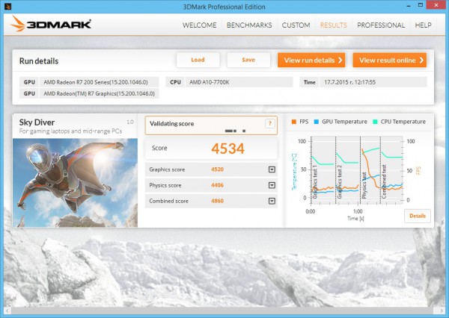
Task: Click the GPU Temperature blue legend square
Action: tap(317, 122)
